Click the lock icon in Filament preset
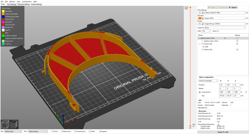The width and height of the screenshot is (249, 134). point(203,18)
